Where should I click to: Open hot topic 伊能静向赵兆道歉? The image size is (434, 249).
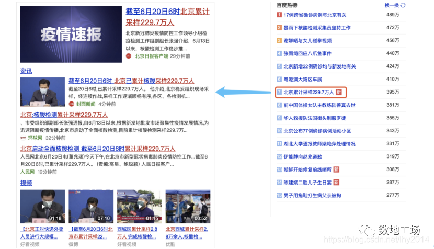coord(303,157)
